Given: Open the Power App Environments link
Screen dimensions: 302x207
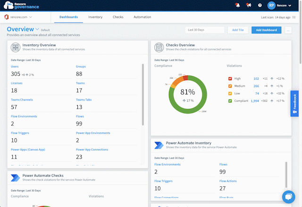Looking at the screenshot, I should coord(93,133).
